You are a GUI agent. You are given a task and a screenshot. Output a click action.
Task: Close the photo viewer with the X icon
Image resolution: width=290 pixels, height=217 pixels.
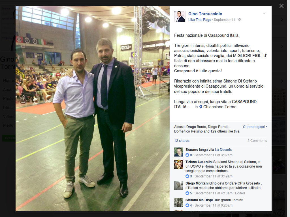(282, 6)
